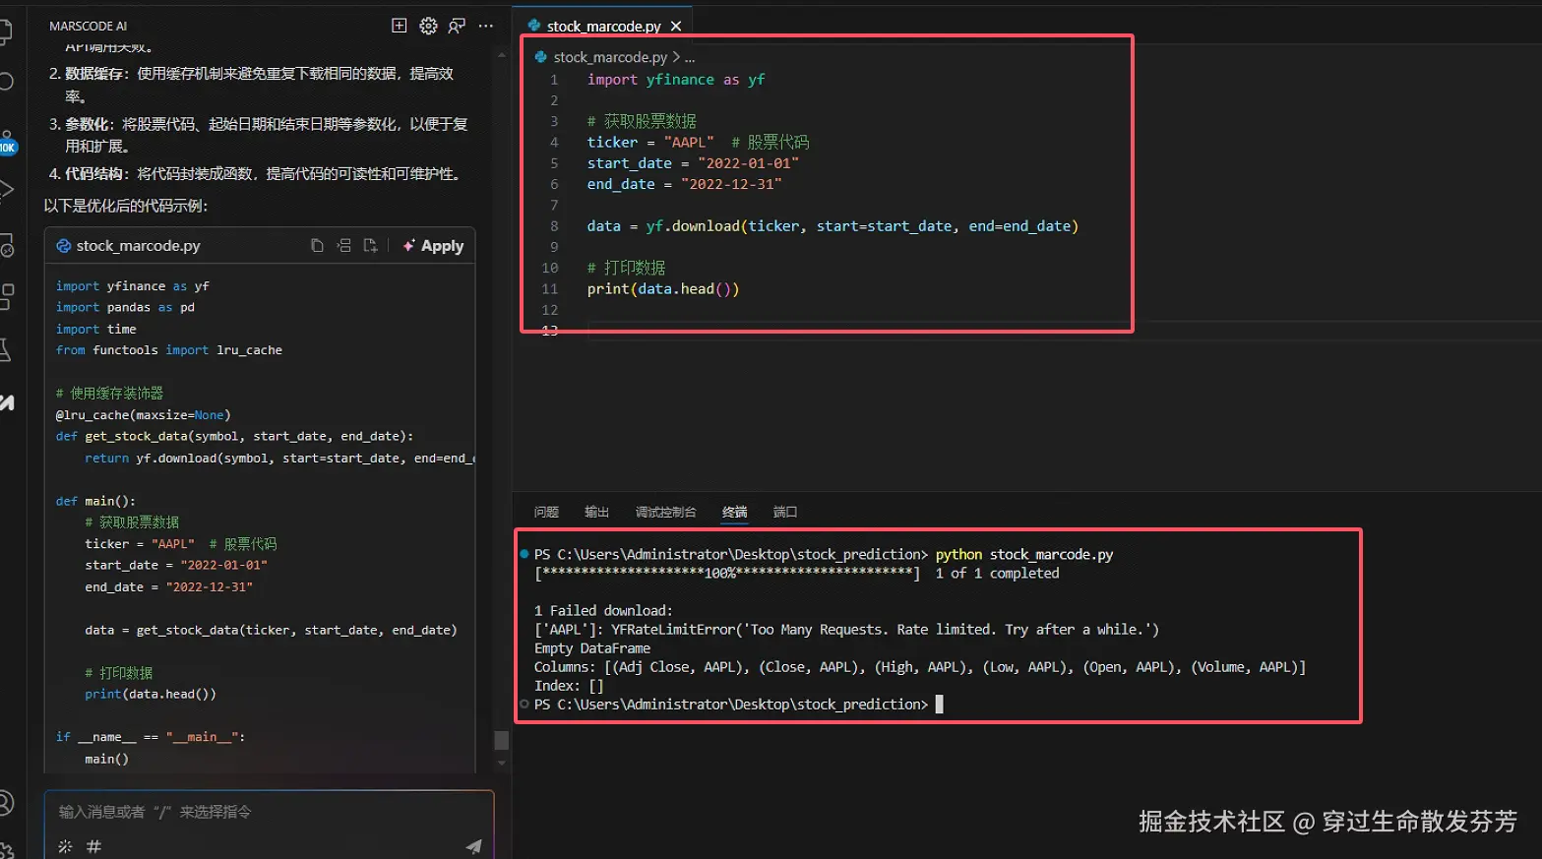Image resolution: width=1542 pixels, height=859 pixels.
Task: Open the Testing flask view
Action: 6,349
